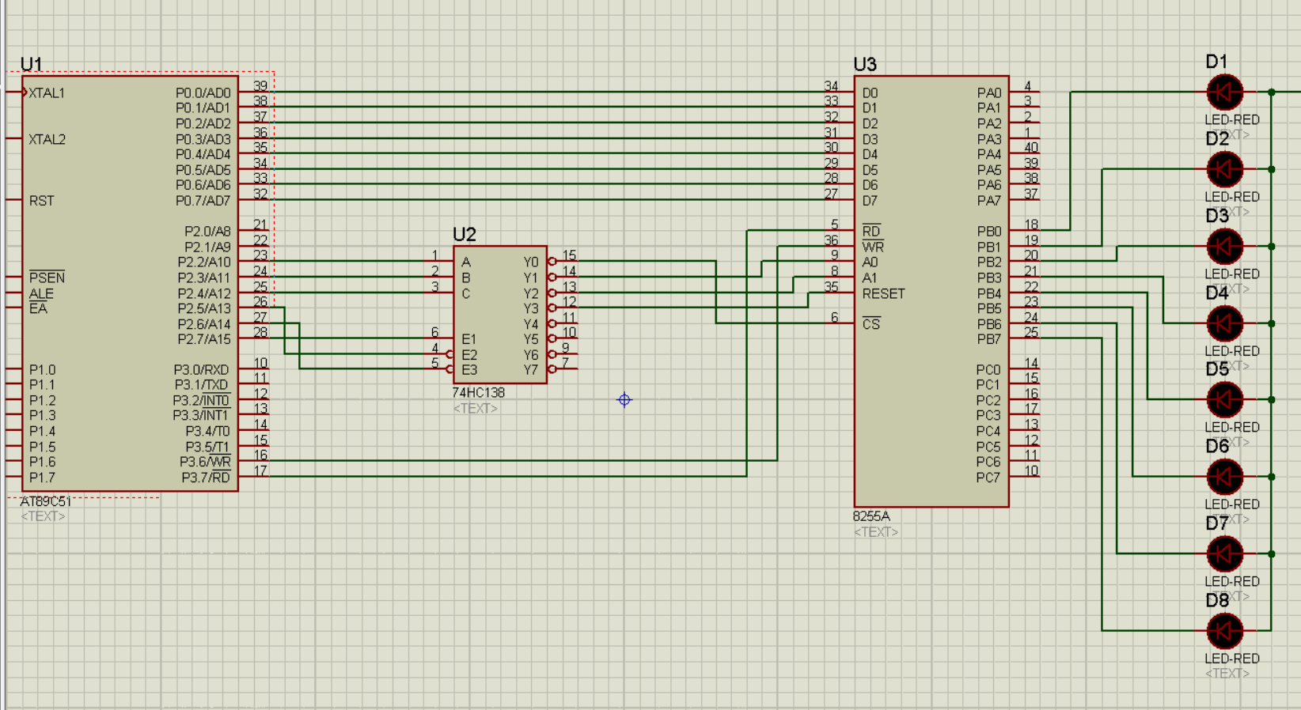Click the E1 enable label on U2

(x=469, y=339)
